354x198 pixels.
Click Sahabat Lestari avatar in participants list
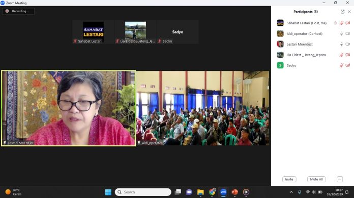[x=280, y=23]
